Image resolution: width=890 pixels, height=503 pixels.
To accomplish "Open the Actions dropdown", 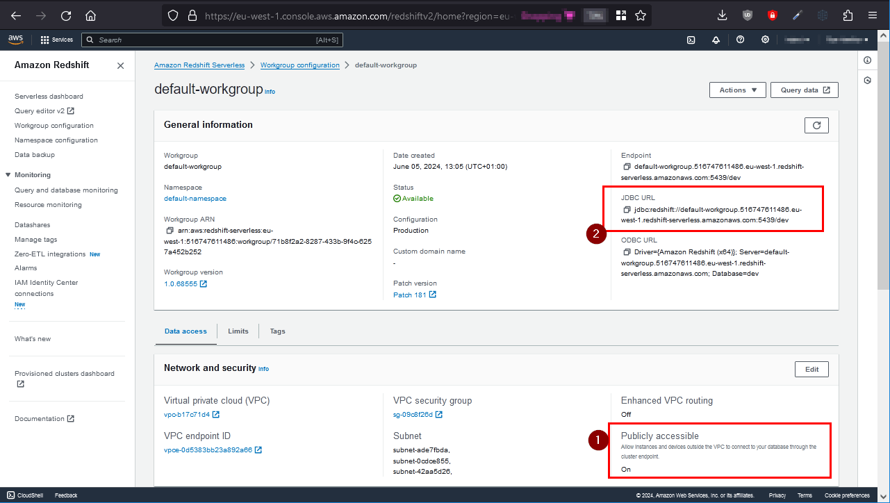I will 738,90.
